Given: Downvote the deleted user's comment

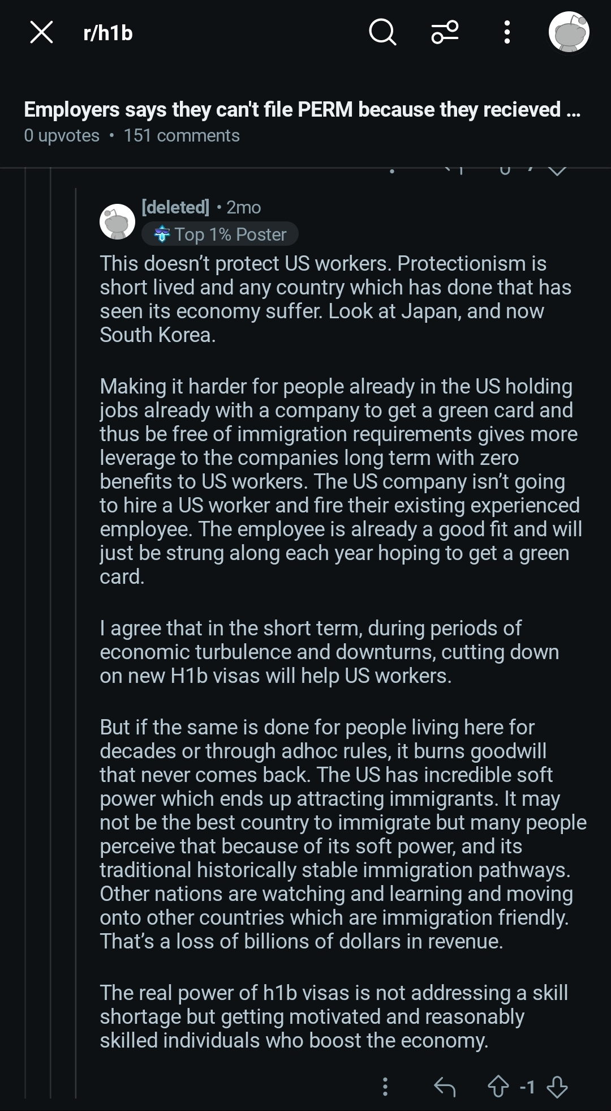Looking at the screenshot, I should point(558,1086).
